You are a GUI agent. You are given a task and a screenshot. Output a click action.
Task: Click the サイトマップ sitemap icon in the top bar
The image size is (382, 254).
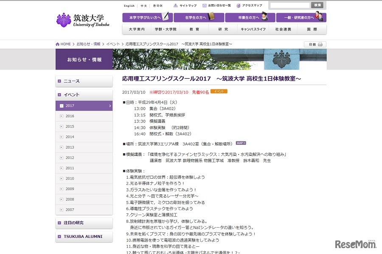click(x=175, y=6)
